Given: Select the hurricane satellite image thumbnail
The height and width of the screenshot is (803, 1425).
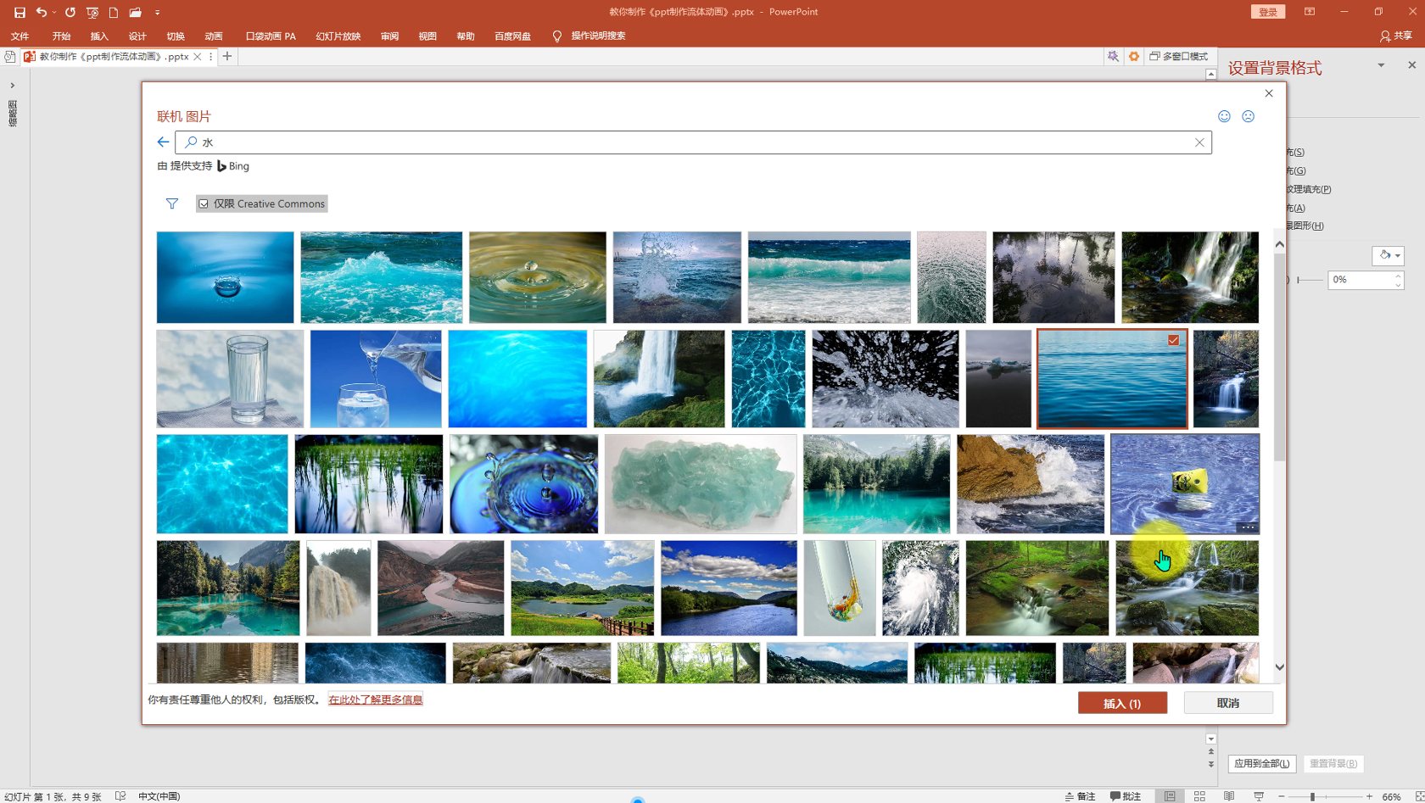Looking at the screenshot, I should pyautogui.click(x=920, y=588).
